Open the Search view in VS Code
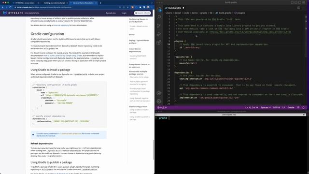309x174 pixels. coord(159,17)
